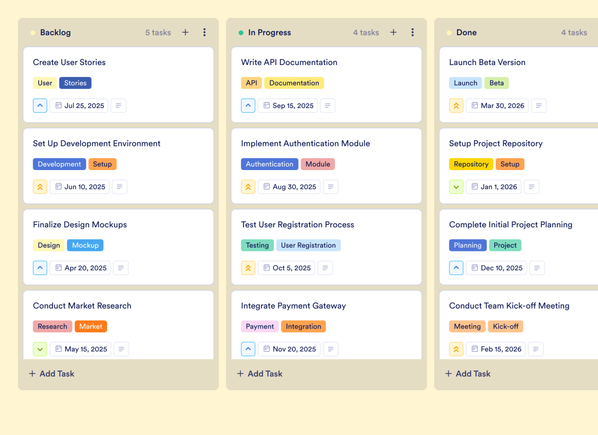
Task: Open the calendar for Write API Documentation due date
Action: (287, 105)
